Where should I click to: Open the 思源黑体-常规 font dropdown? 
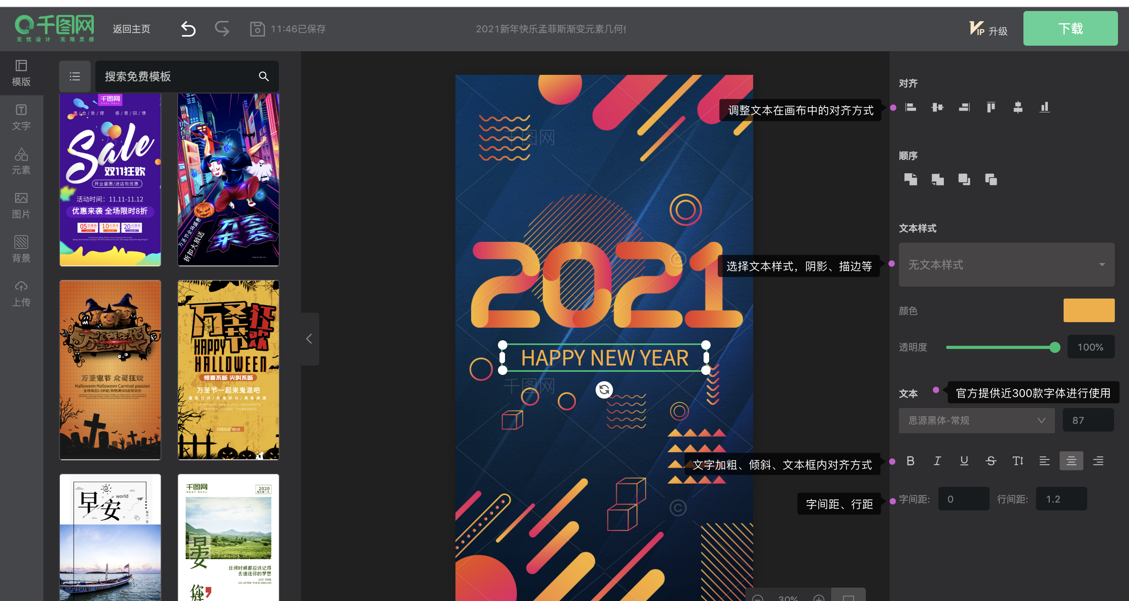coord(977,421)
